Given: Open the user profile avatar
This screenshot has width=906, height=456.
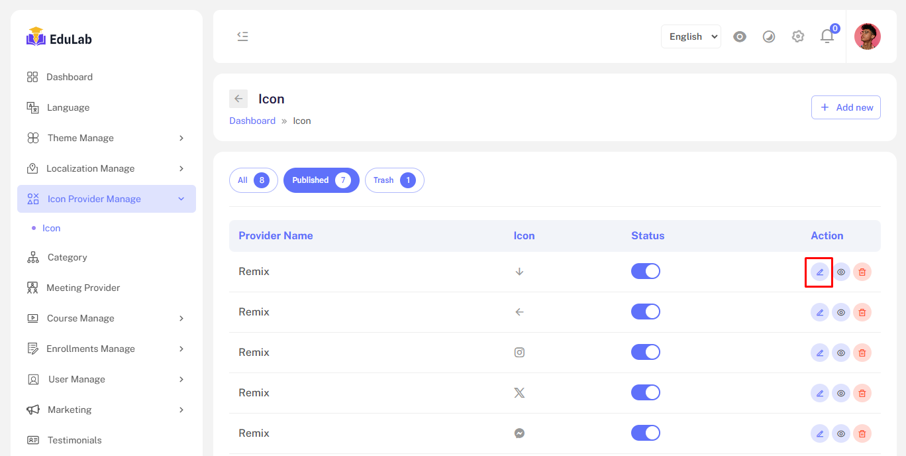Looking at the screenshot, I should (867, 36).
